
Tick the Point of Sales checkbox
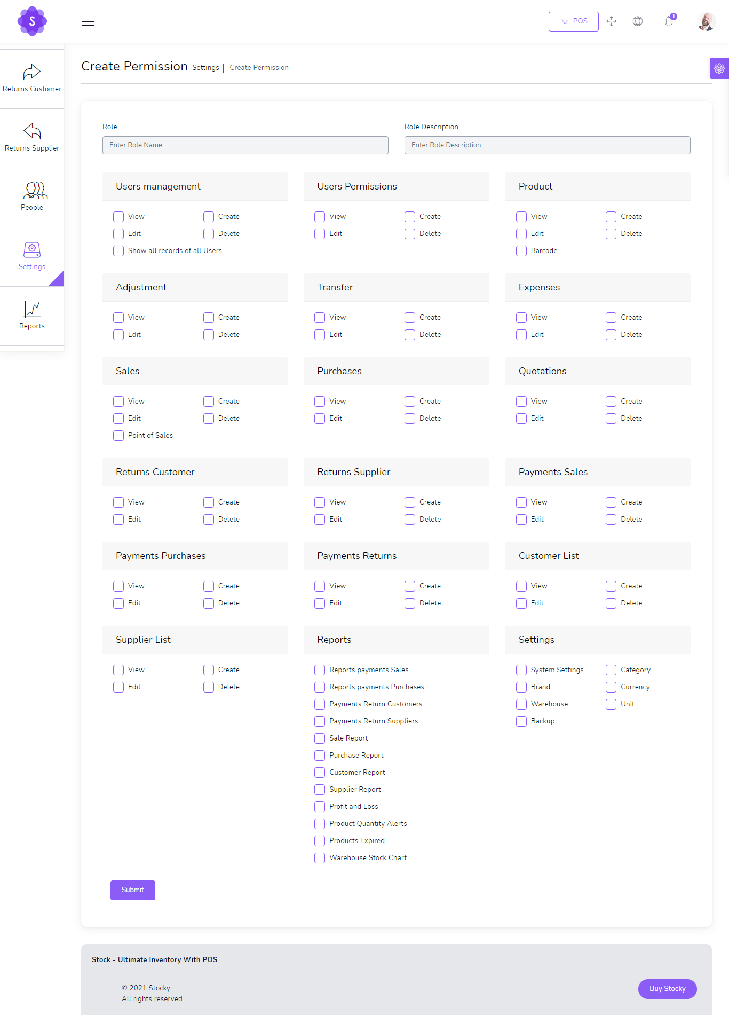pyautogui.click(x=118, y=436)
